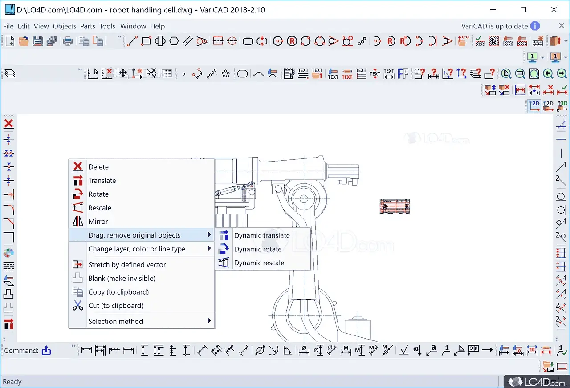Choose Mirror from the context menu
Image resolution: width=570 pixels, height=388 pixels.
pos(142,221)
